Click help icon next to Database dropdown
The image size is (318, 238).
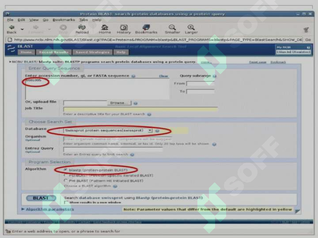click(x=157, y=131)
